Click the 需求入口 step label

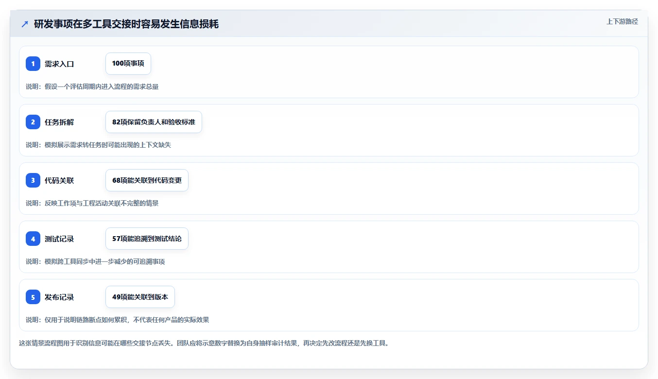(x=59, y=64)
